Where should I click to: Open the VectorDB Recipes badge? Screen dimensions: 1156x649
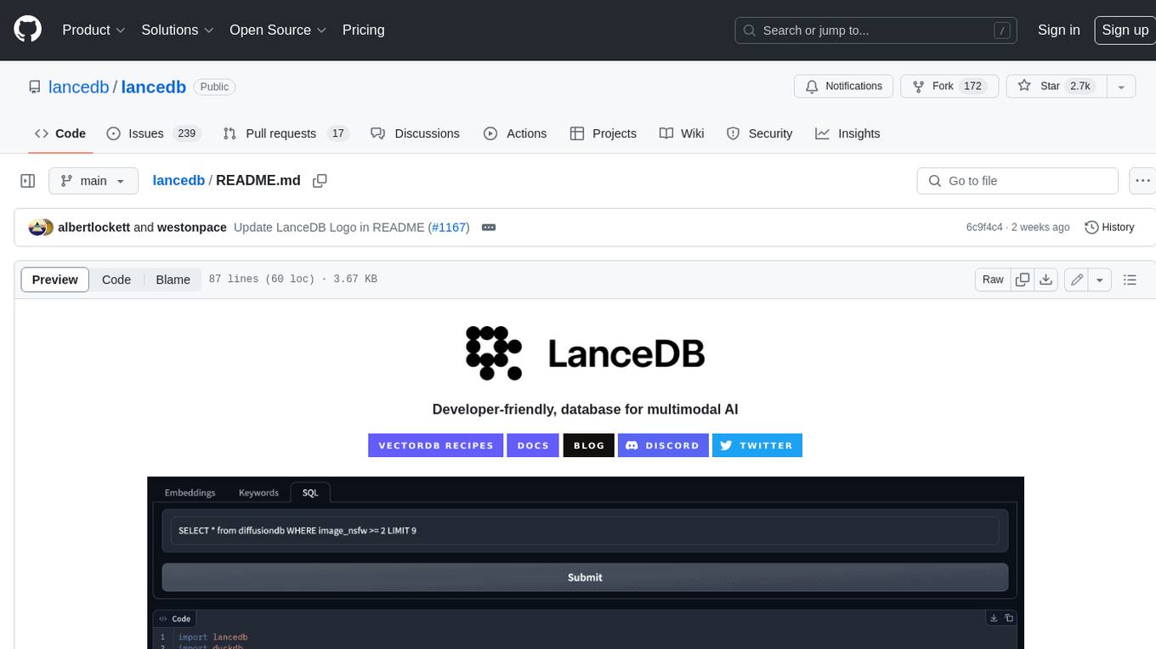[435, 445]
